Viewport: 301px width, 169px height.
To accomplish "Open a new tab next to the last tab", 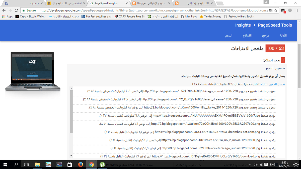I will point(220,4).
